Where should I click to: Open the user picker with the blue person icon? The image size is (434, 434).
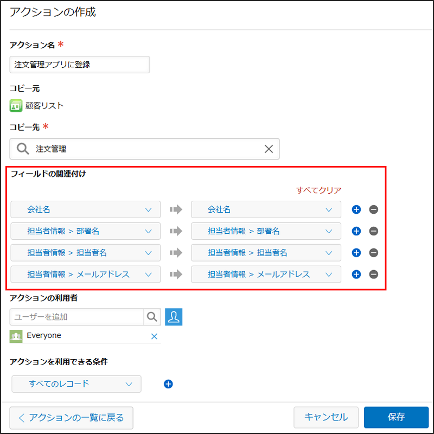tap(174, 317)
